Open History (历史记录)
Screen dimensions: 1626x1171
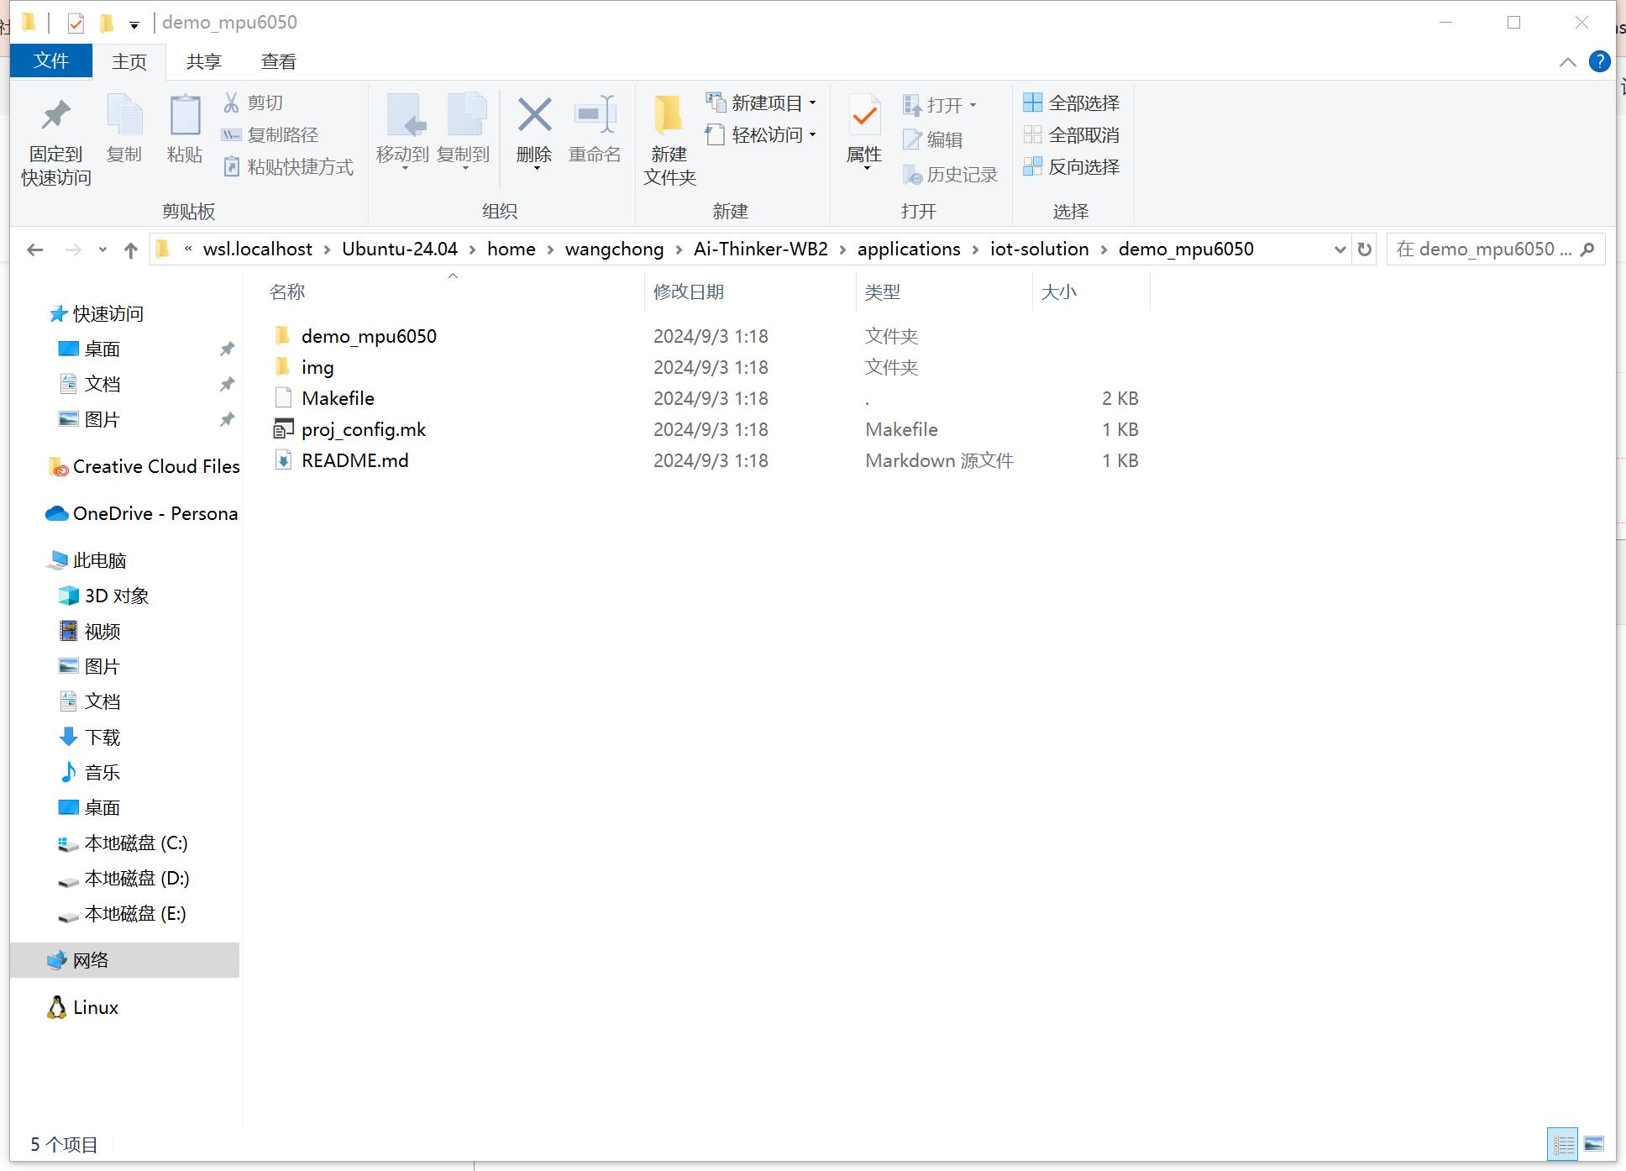950,175
